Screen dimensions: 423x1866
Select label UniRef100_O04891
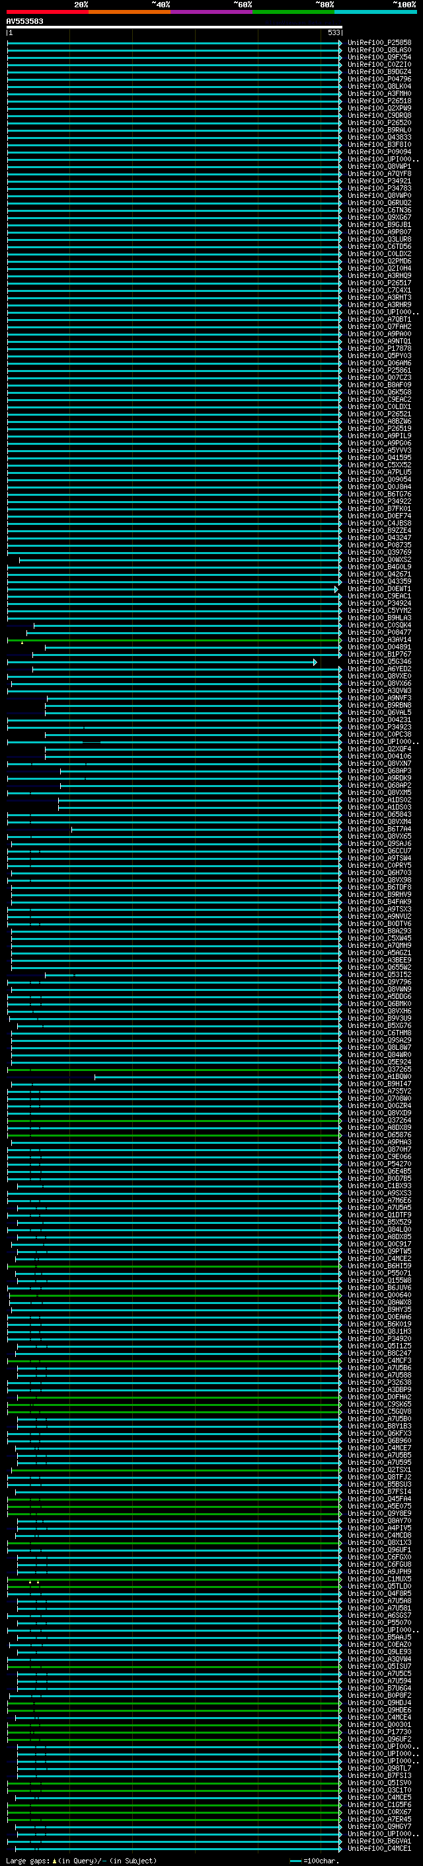point(379,647)
